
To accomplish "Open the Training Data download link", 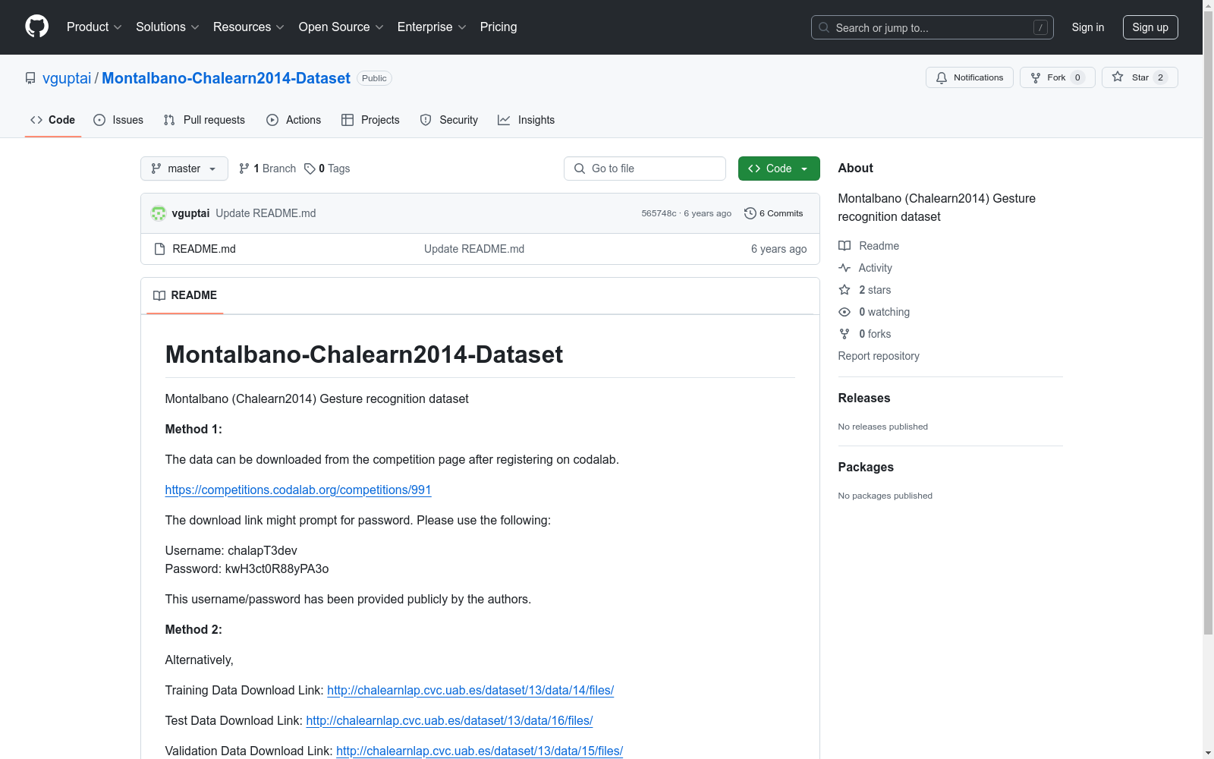I will point(470,691).
